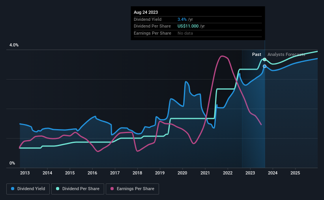Click the pink Earnings Per Share legend dot
This screenshot has width=324, height=200.
coord(112,189)
